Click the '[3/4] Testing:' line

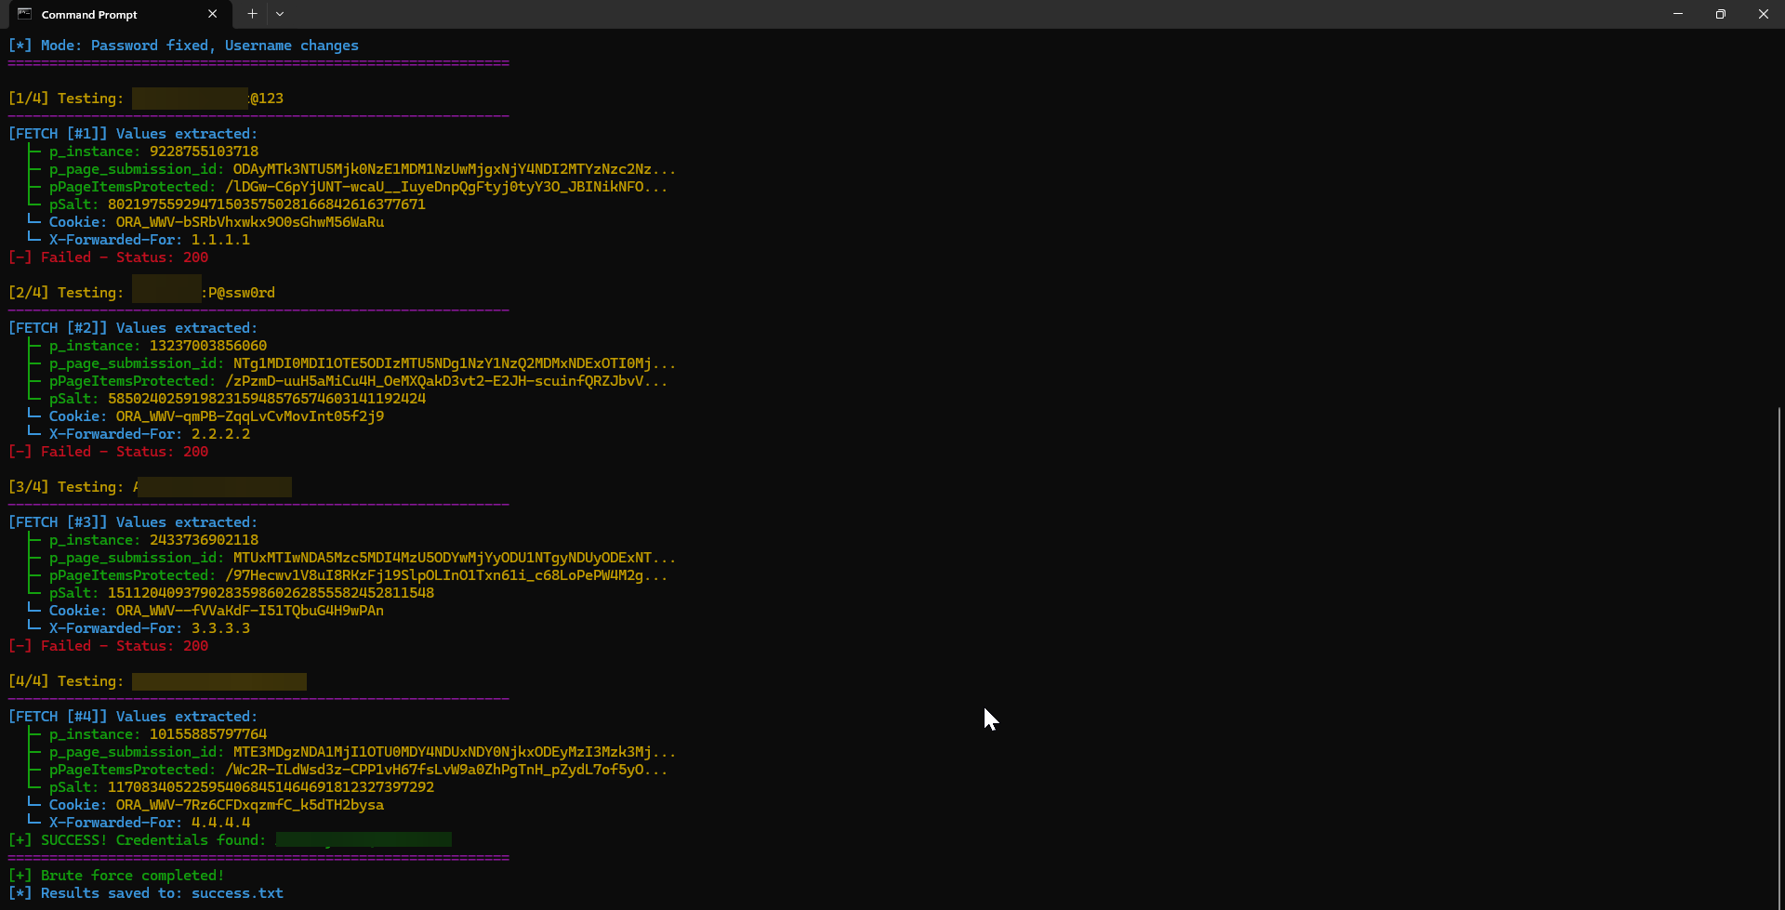click(150, 487)
